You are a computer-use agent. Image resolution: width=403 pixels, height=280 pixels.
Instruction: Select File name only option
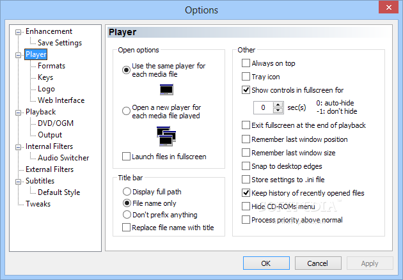(127, 203)
